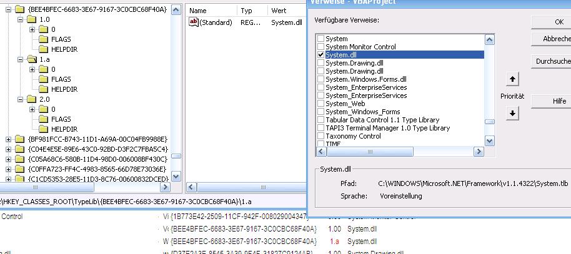This screenshot has width=571, height=254.
Task: Sort registry values by Wert column
Action: pyautogui.click(x=287, y=11)
